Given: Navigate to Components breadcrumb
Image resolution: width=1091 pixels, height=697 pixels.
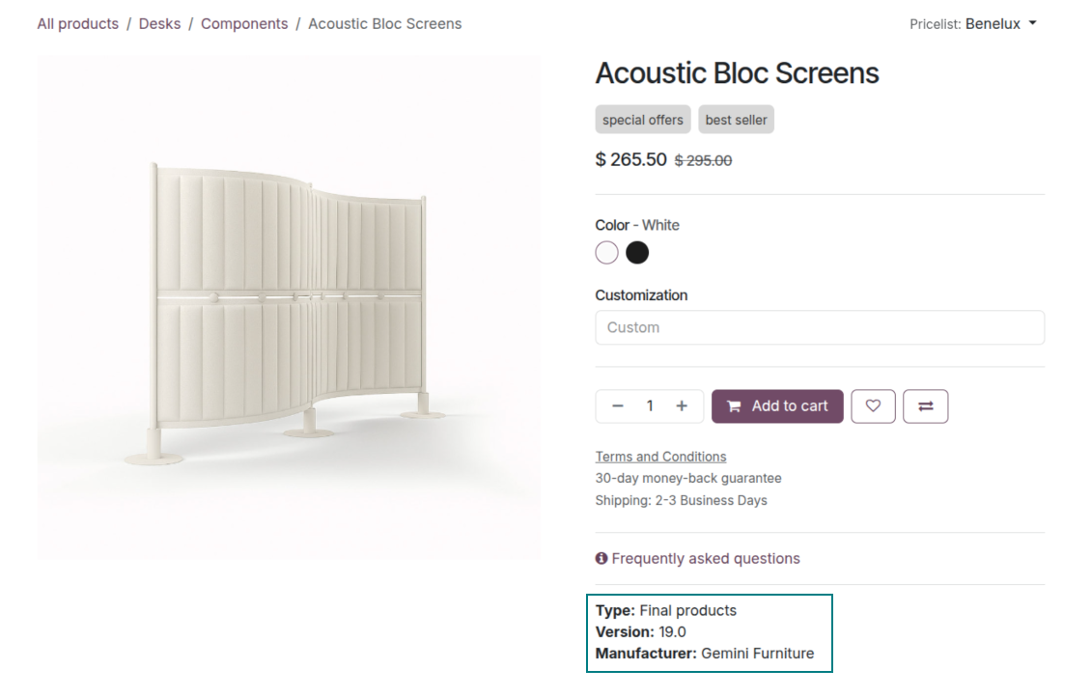Looking at the screenshot, I should [244, 24].
